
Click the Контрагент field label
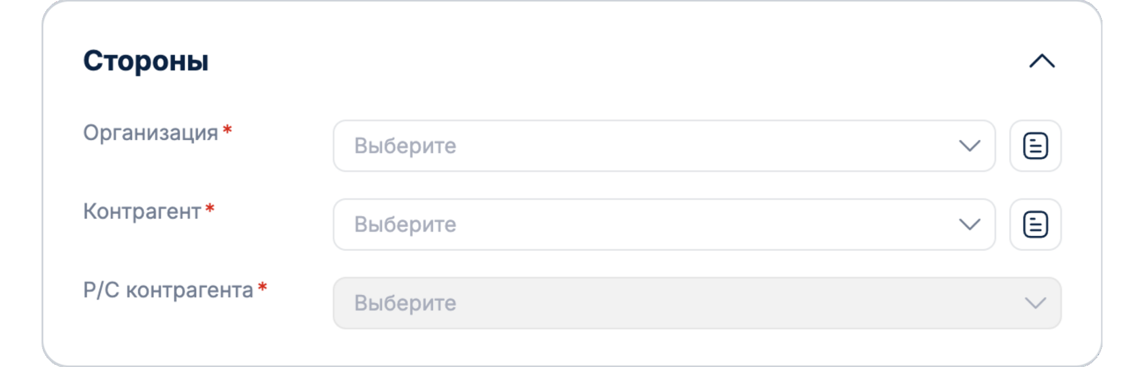coord(142,211)
